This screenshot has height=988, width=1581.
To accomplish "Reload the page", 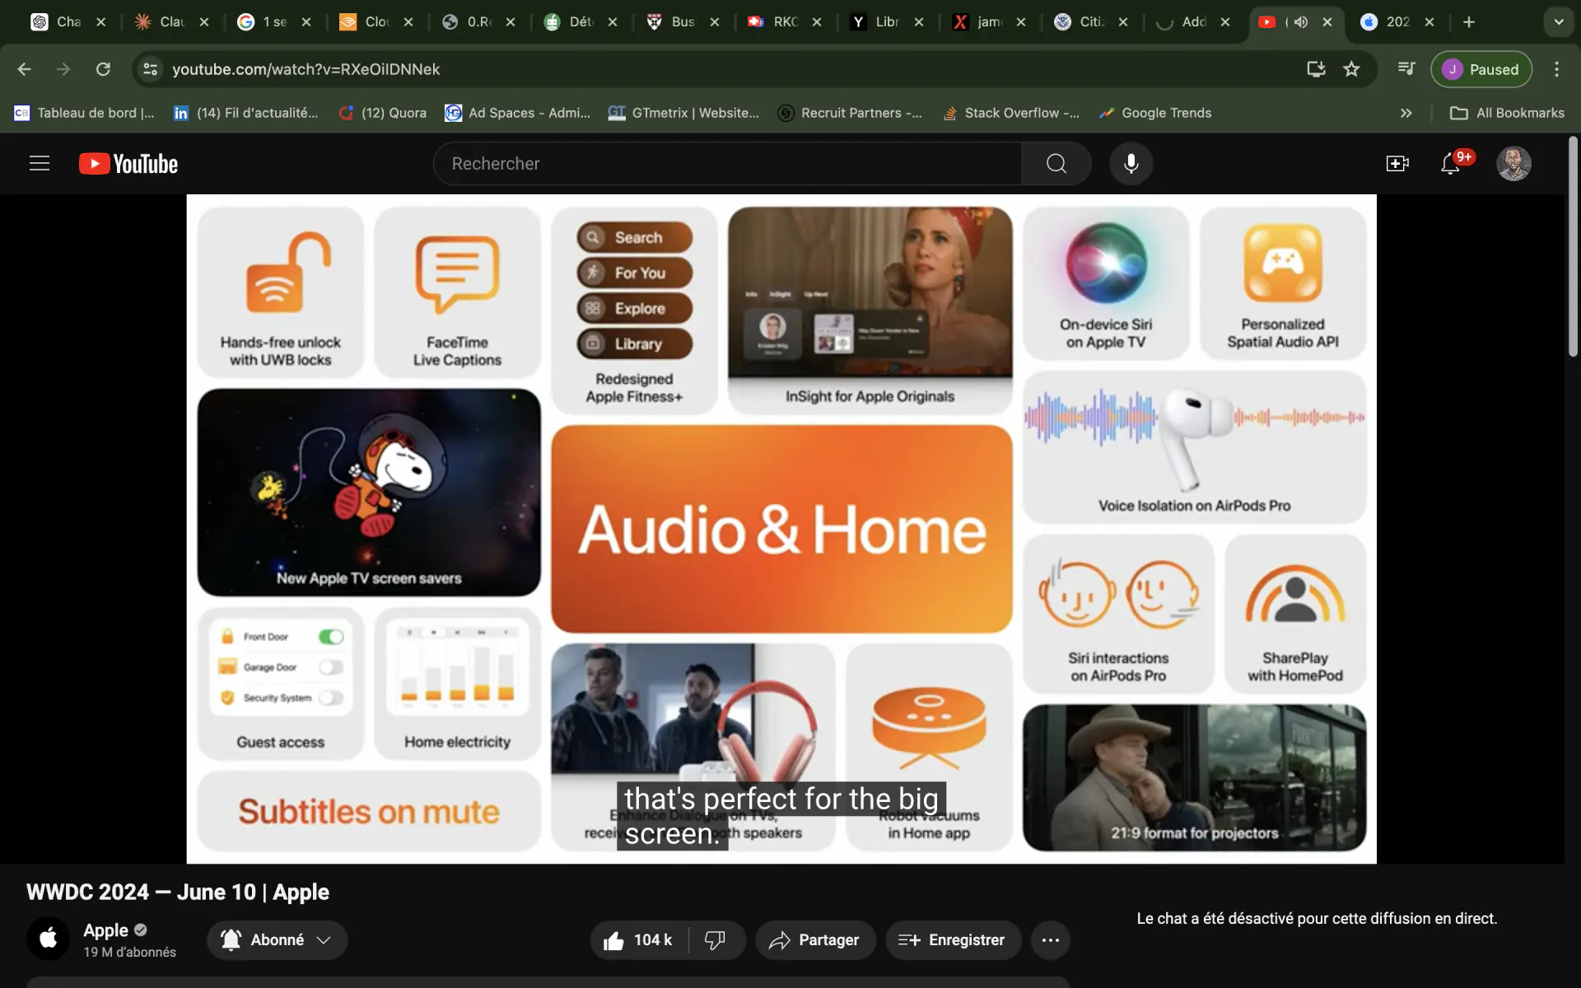I will click(x=103, y=69).
